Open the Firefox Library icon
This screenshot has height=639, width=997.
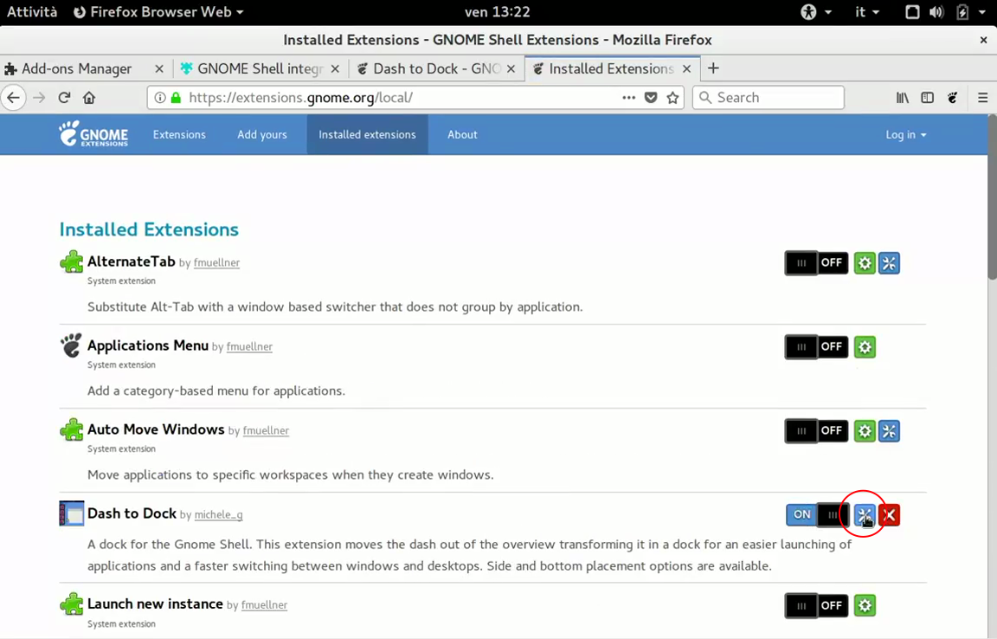[903, 98]
